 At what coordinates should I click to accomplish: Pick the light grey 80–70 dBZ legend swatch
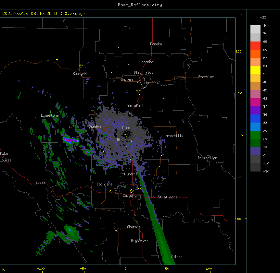click(255, 29)
